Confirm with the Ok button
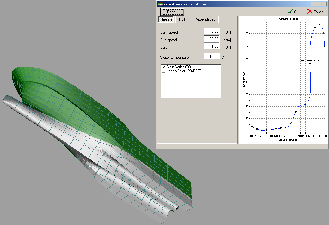This screenshot has width=329, height=225. 293,12
